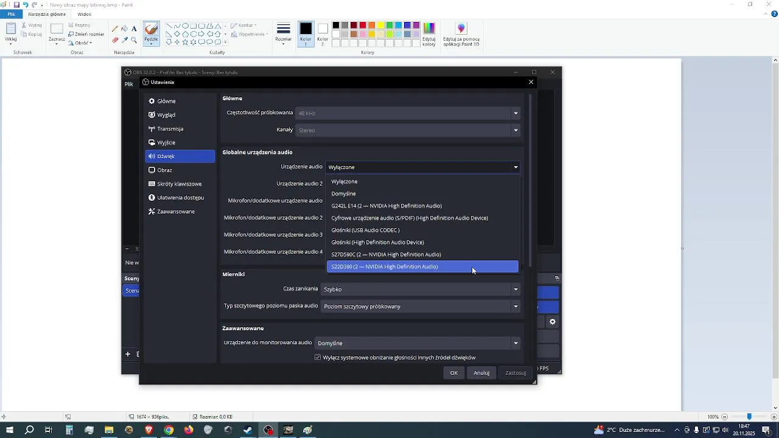The image size is (779, 438).
Task: Click the OBS settings vertical scrollbar
Action: (531, 180)
